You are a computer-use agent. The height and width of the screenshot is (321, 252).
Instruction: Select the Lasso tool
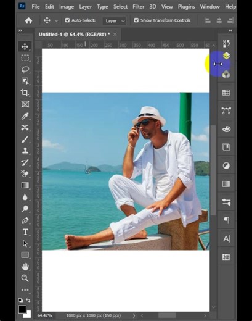click(25, 70)
